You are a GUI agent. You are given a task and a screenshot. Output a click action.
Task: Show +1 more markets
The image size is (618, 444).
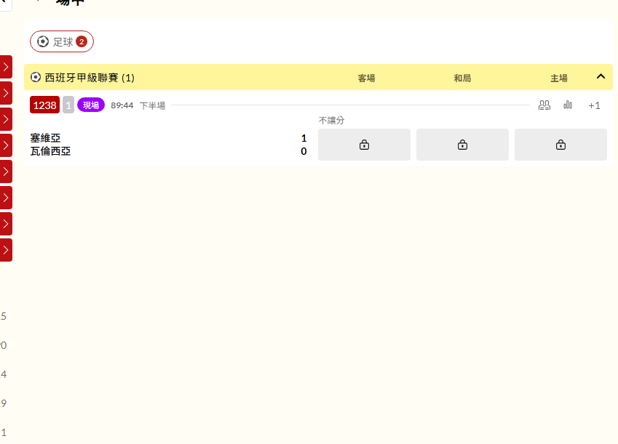594,105
